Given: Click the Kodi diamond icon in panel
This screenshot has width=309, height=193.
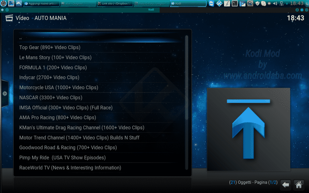Looking at the screenshot, I should tap(219, 3).
